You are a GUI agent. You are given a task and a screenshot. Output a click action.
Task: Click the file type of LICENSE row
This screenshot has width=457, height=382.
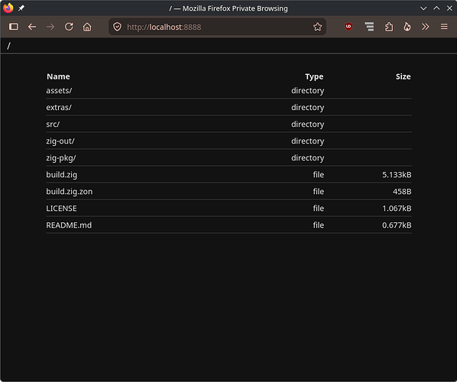pyautogui.click(x=318, y=209)
